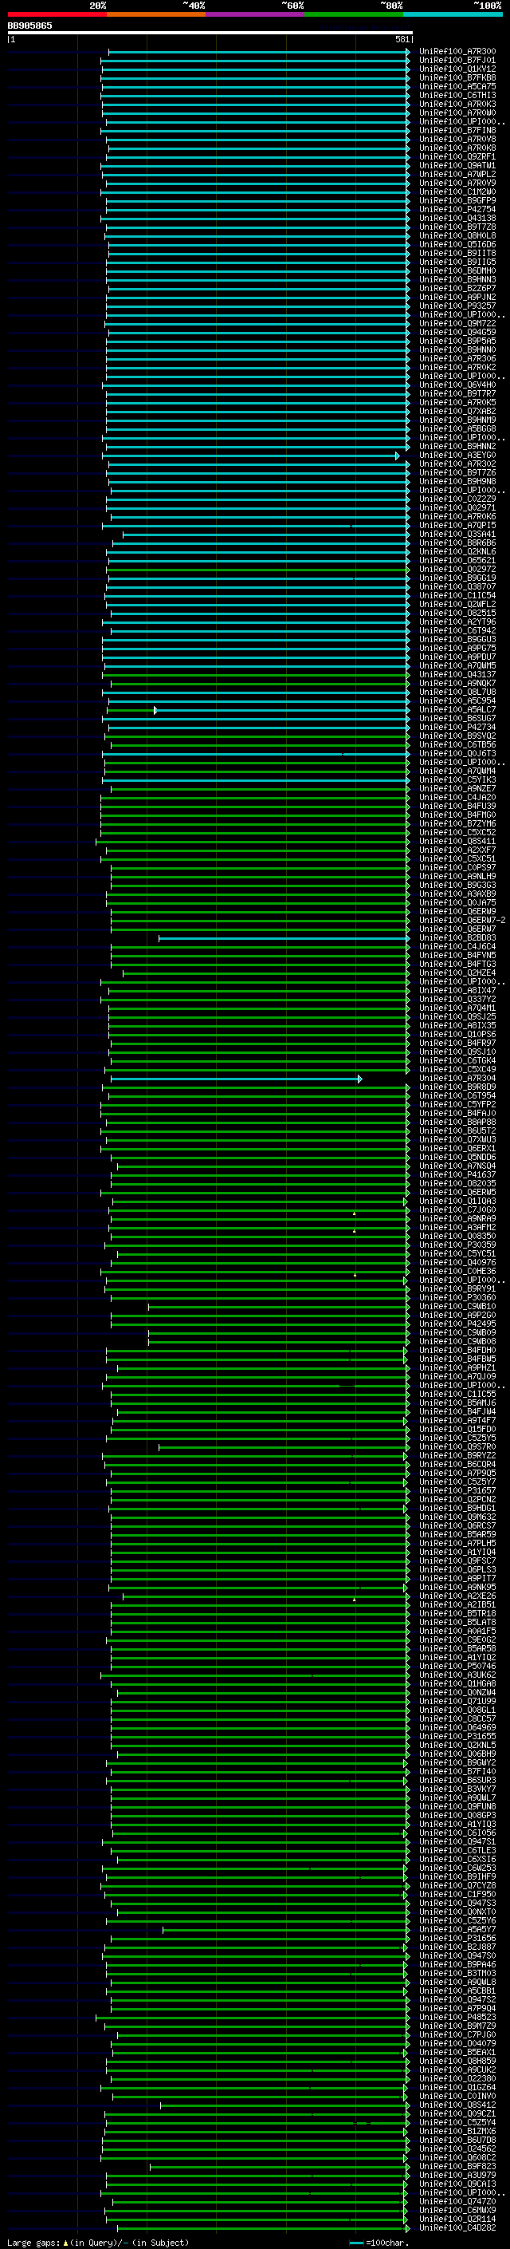This screenshot has height=2249, width=510.
Task: Open the entry UniRef100_B9R8D9
Action: point(457,1087)
